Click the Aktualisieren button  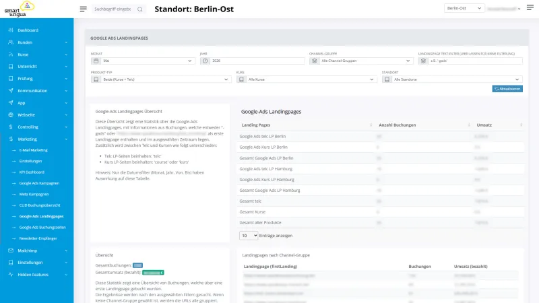coord(507,89)
